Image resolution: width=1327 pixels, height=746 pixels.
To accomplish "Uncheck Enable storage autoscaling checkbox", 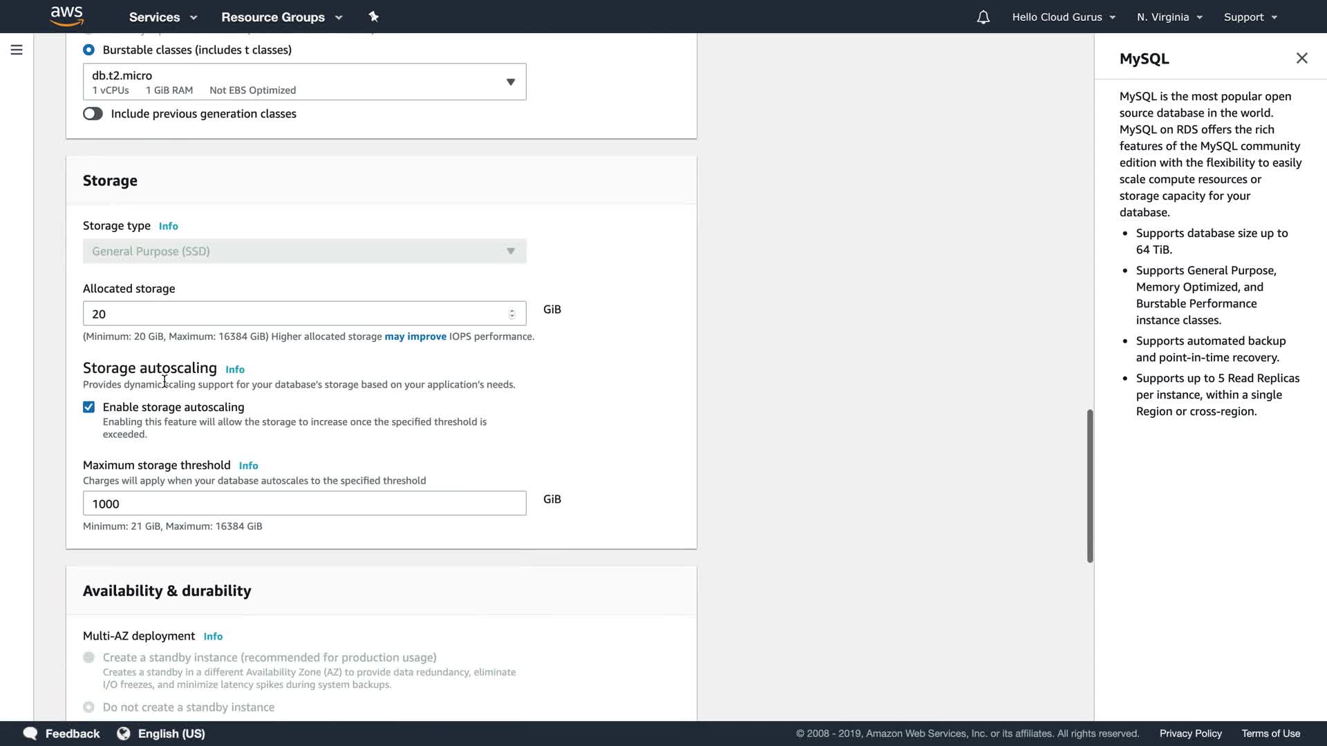I will (88, 407).
